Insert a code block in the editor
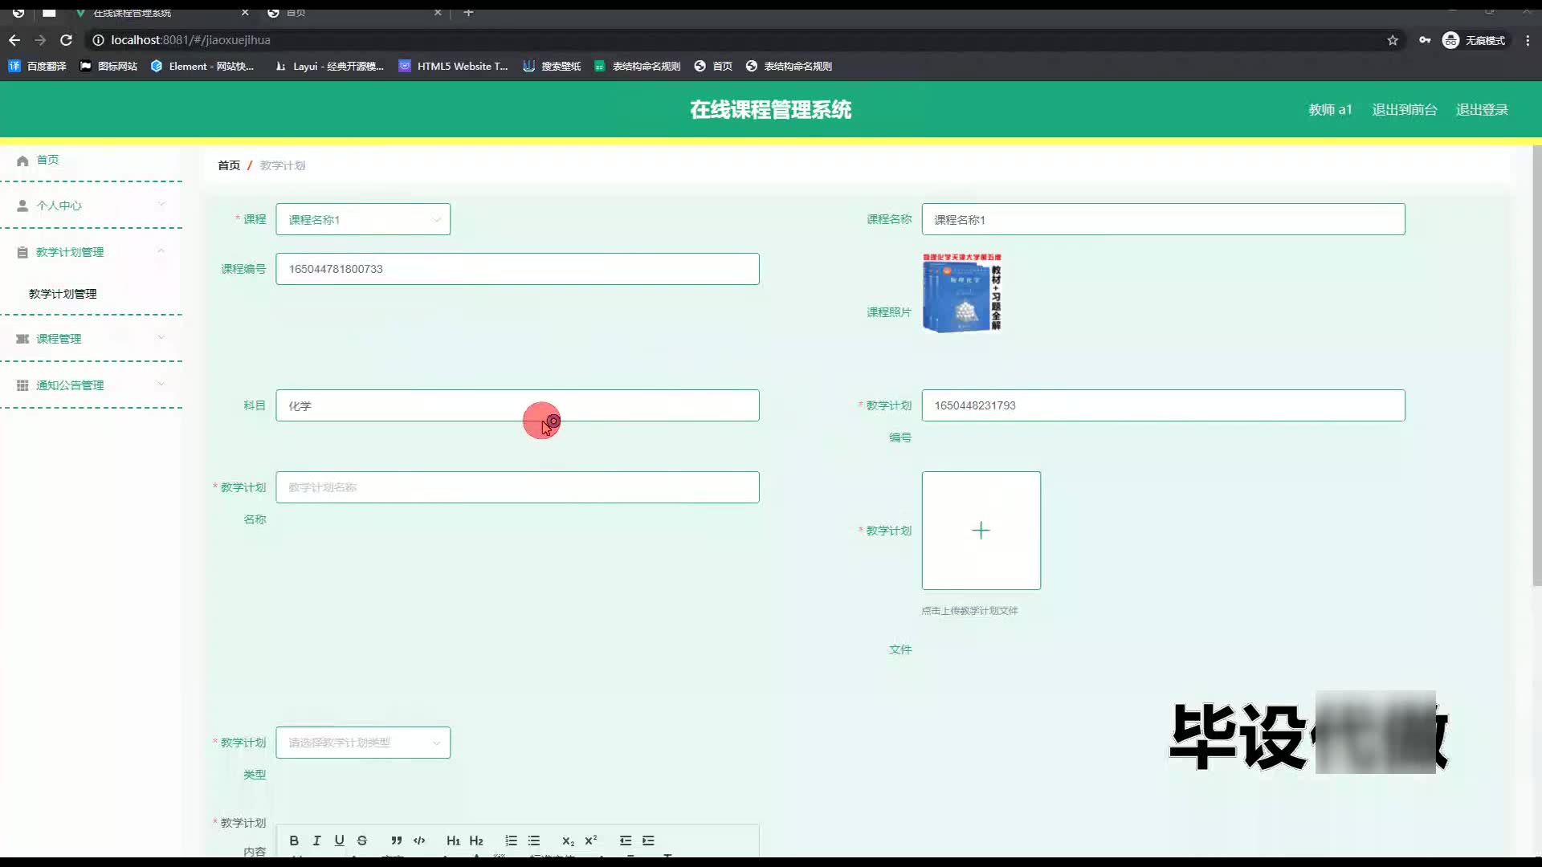The height and width of the screenshot is (867, 1542). point(419,841)
